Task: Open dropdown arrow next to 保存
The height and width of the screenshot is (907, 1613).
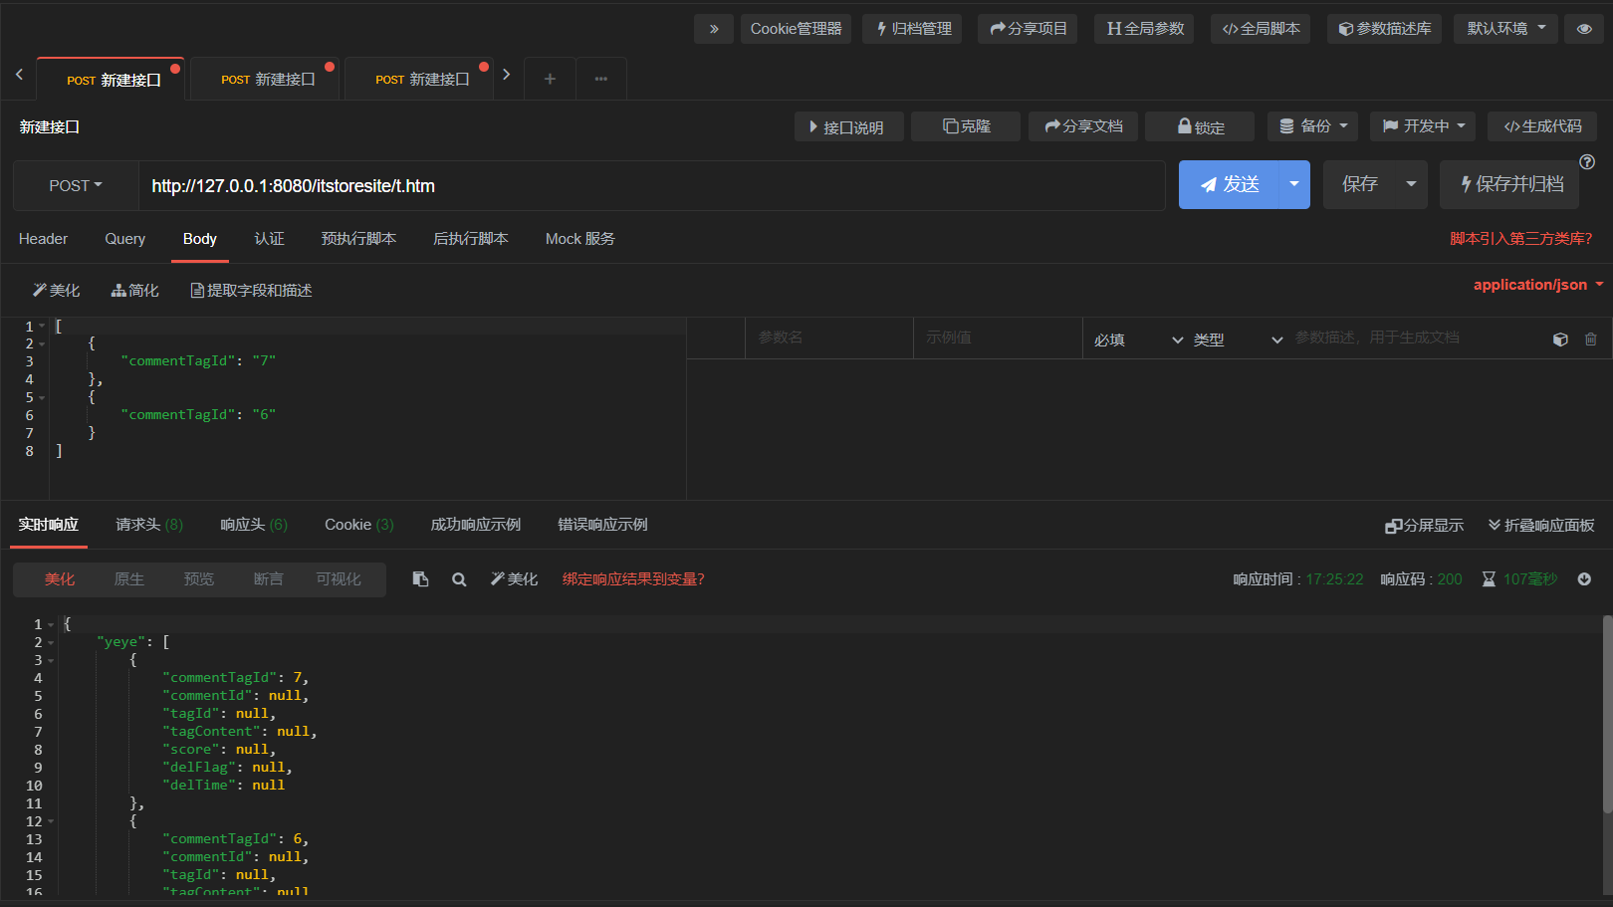Action: (1411, 184)
